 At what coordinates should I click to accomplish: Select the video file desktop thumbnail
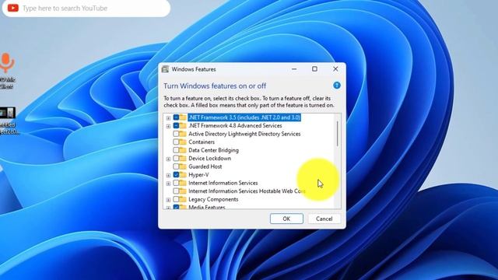[x=8, y=113]
